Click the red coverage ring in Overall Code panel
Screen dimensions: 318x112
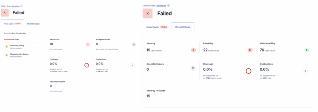[248, 71]
